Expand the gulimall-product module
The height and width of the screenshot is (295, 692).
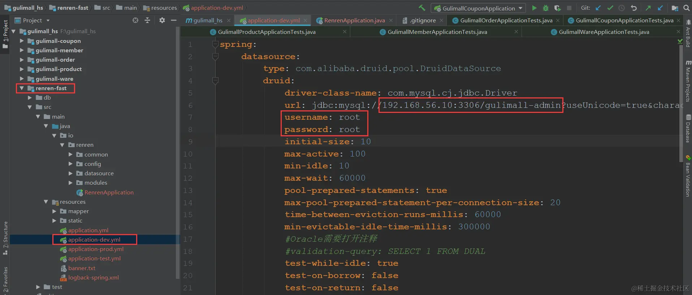22,69
